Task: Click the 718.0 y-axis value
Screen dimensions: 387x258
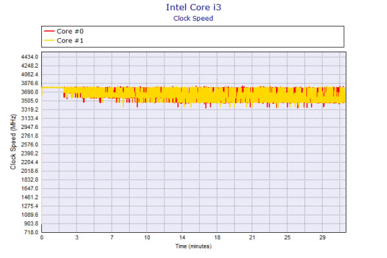Action: coord(31,232)
